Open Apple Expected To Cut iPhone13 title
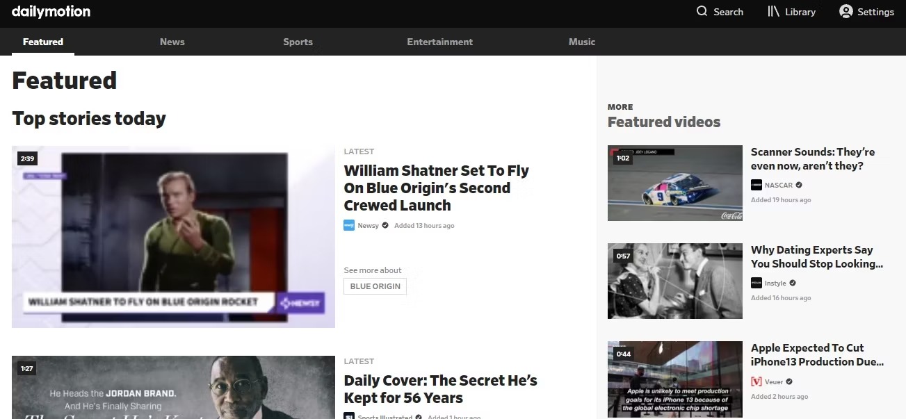 click(818, 354)
